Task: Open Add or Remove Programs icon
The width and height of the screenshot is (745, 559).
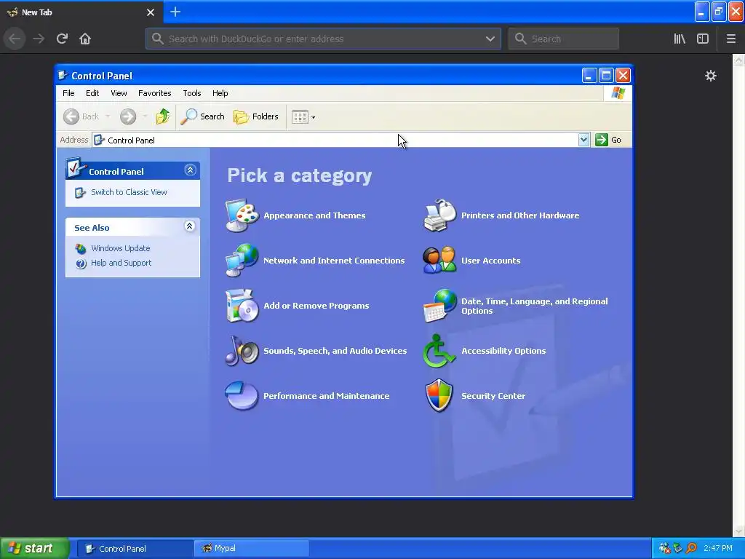Action: (x=242, y=306)
